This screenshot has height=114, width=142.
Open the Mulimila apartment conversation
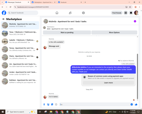pyautogui.click(x=20, y=25)
